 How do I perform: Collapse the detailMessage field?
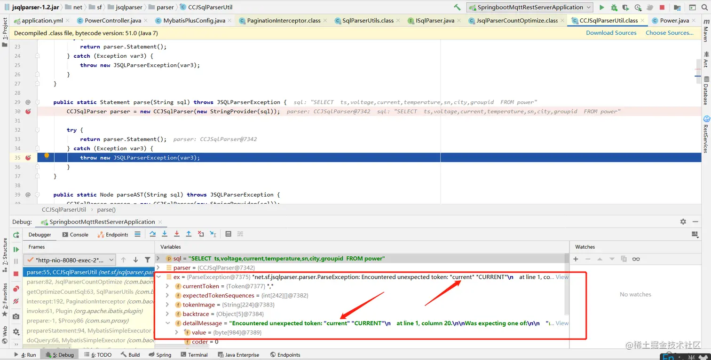(x=167, y=323)
